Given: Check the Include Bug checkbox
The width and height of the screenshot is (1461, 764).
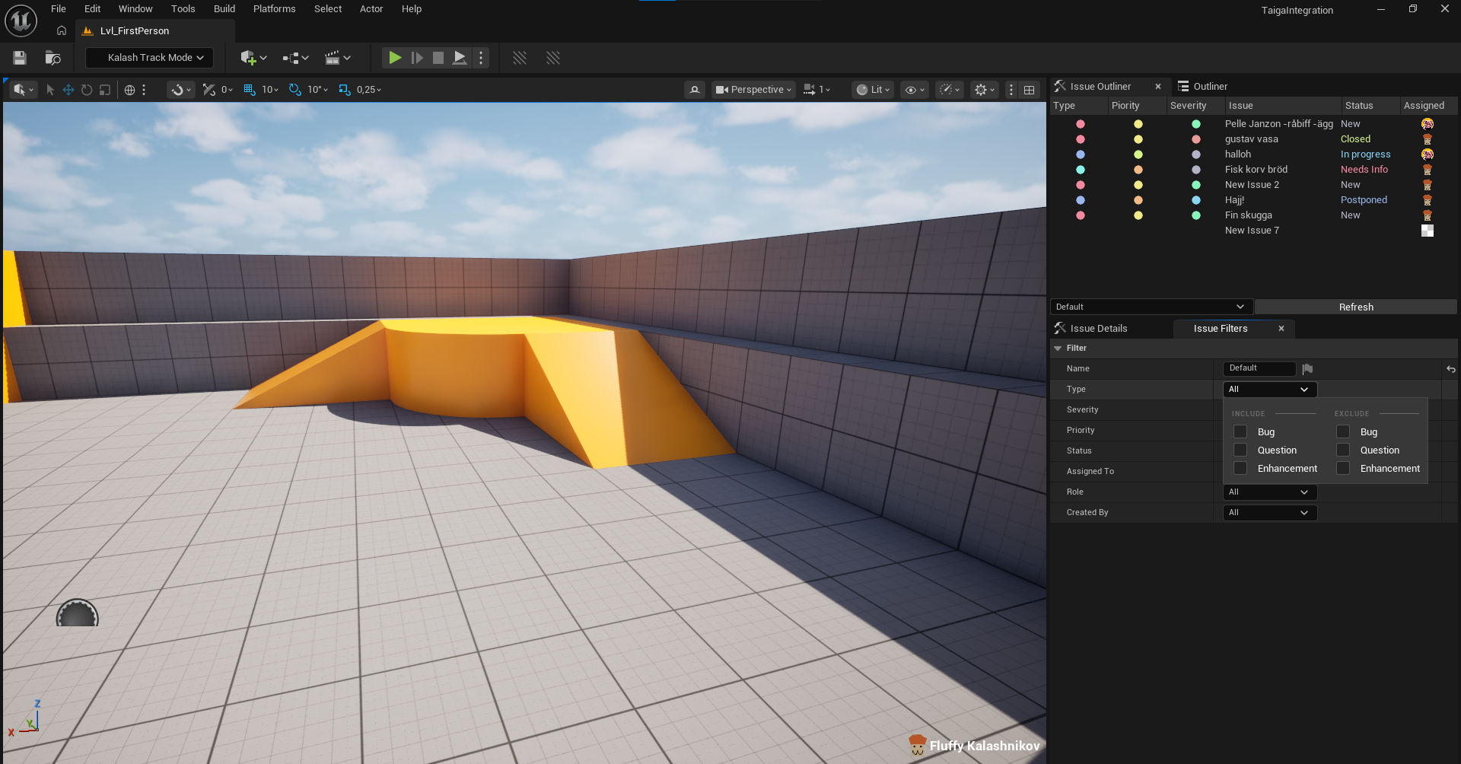Looking at the screenshot, I should [1240, 432].
